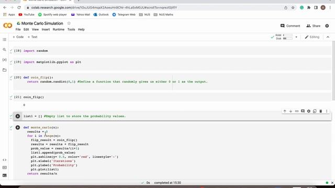This screenshot has height=188, width=335.
Task: Copy link to the selected cell
Action: 297,111
